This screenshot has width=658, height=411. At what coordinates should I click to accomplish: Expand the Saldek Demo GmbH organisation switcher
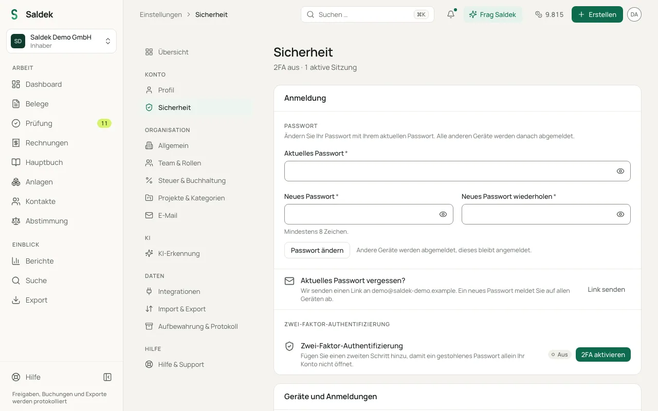62,41
